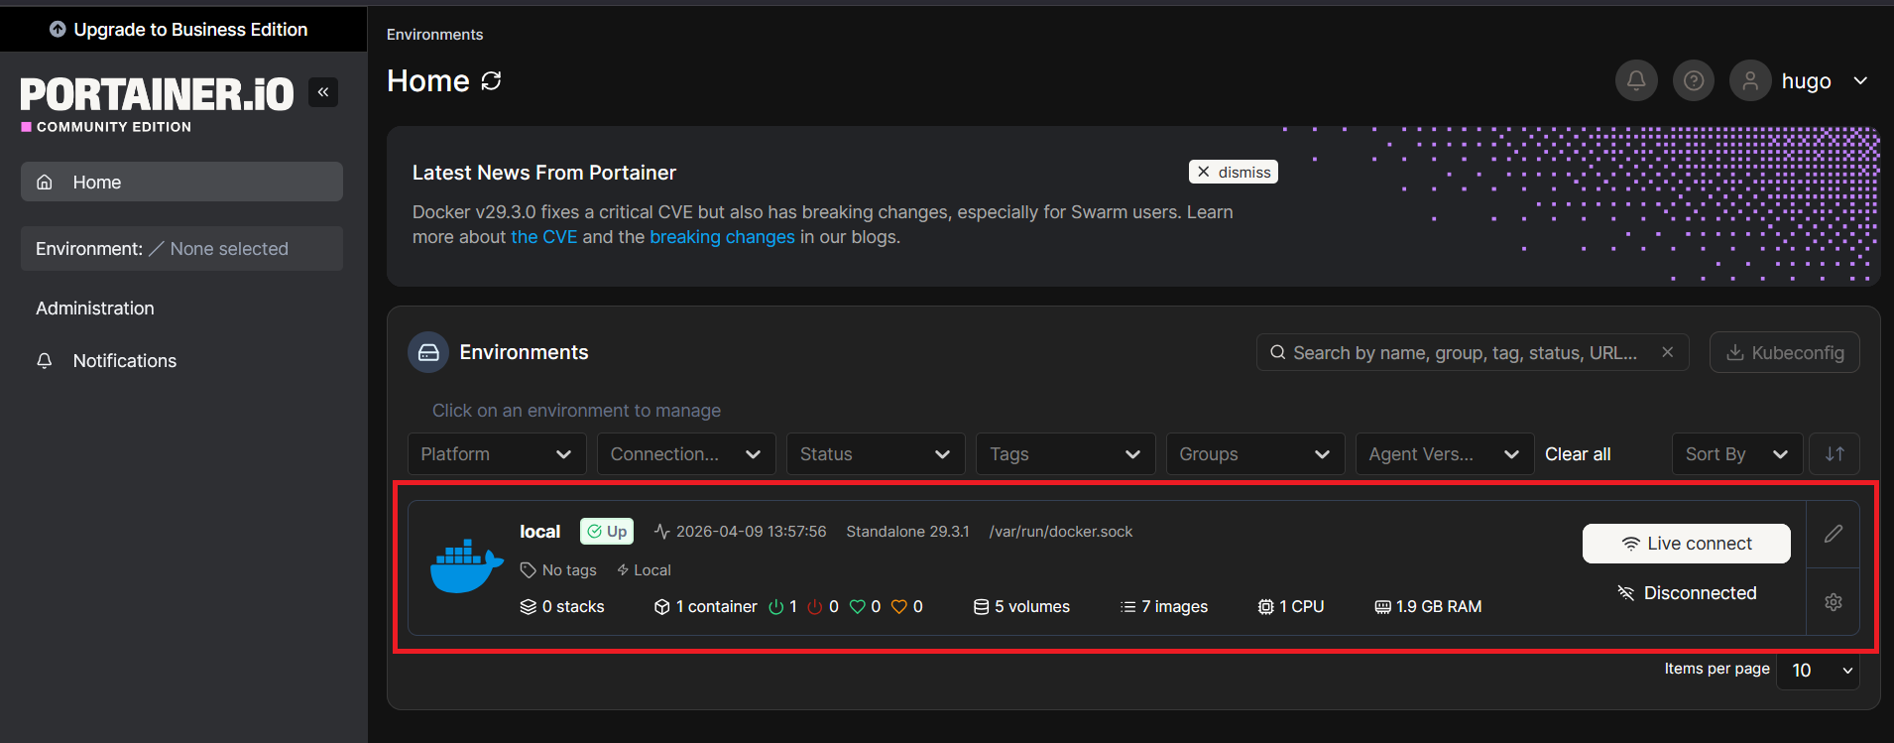Open the breaking changes blog link
The width and height of the screenshot is (1894, 743).
(723, 237)
